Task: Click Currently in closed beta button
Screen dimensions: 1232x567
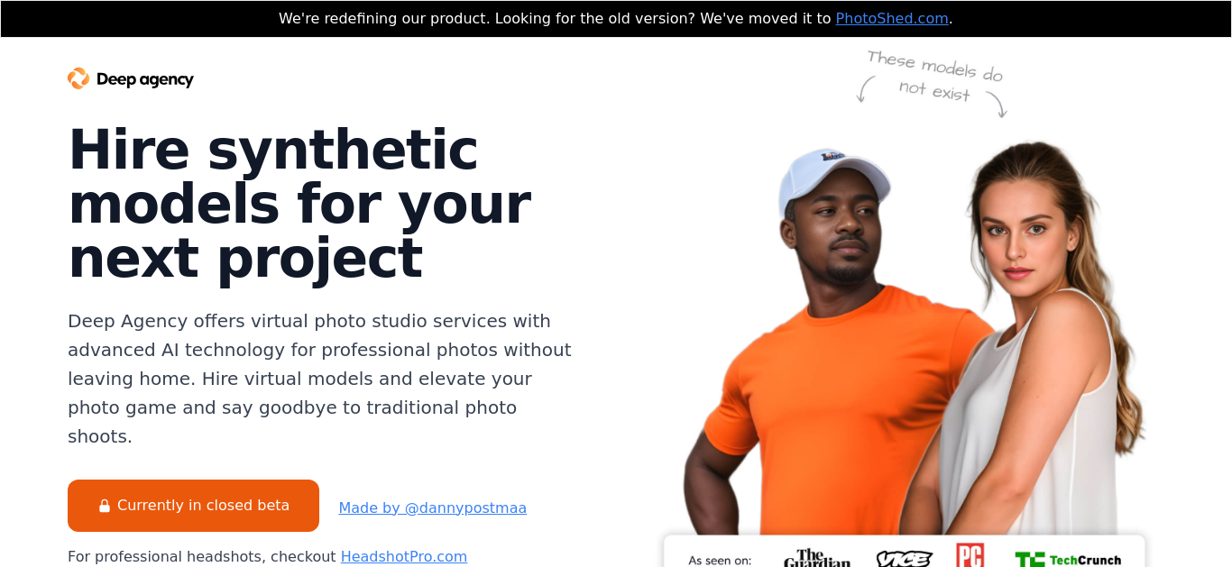Action: [x=193, y=506]
